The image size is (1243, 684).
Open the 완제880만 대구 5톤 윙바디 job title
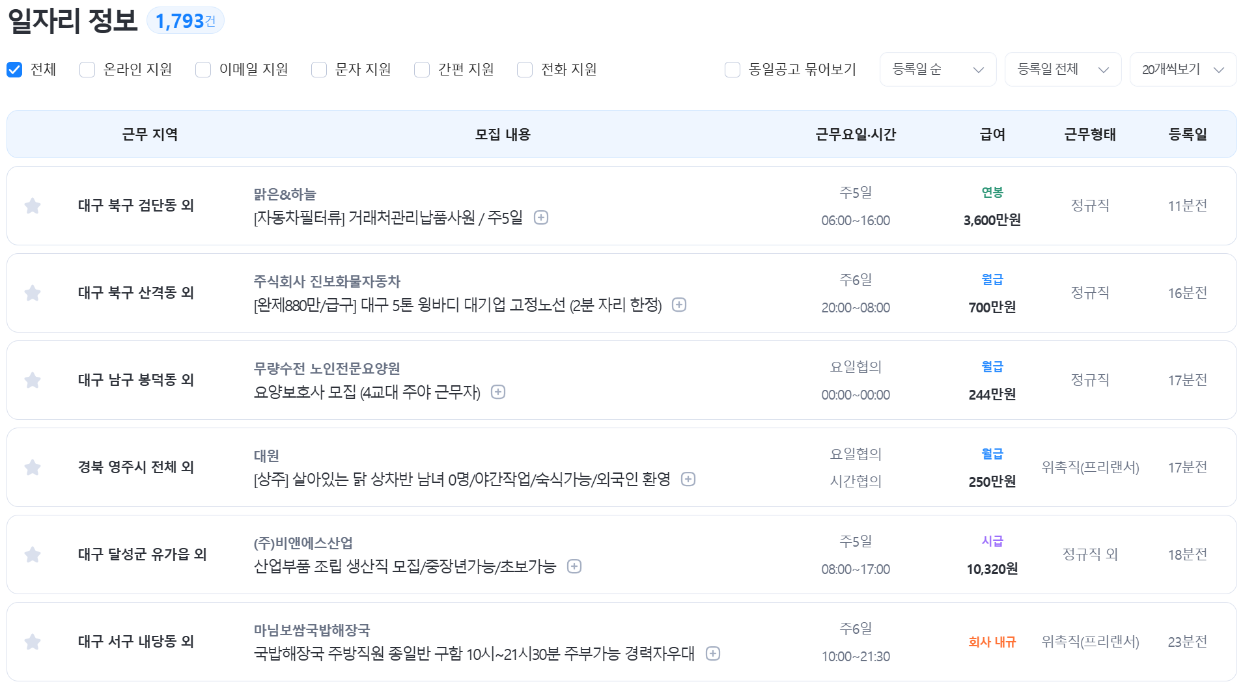(x=457, y=305)
